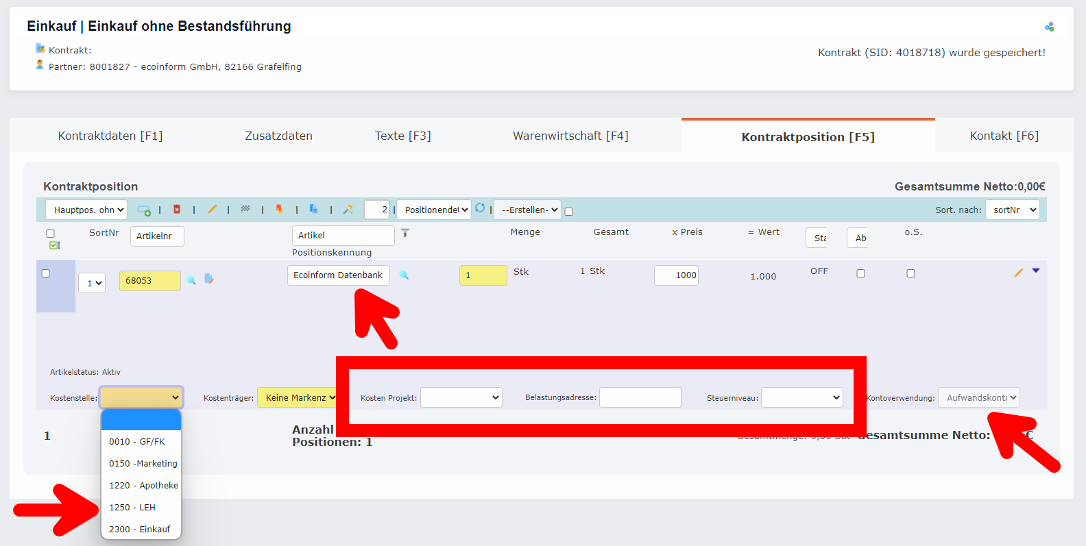
Task: Search article number via magnifier icon
Action: pos(191,280)
